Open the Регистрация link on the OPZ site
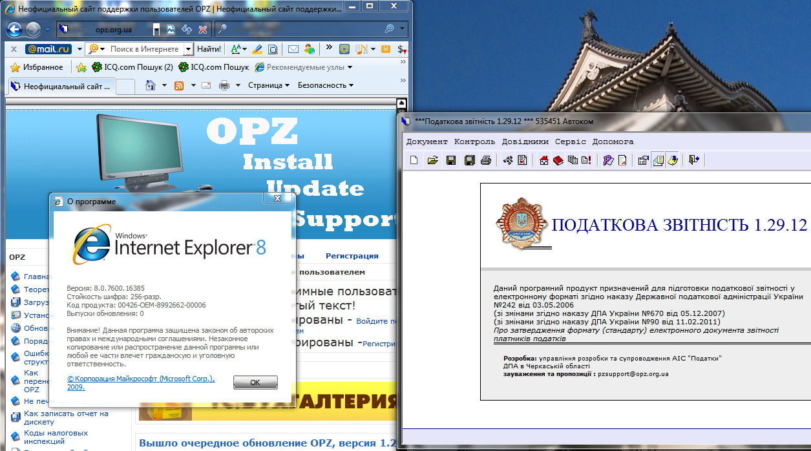 tap(352, 256)
